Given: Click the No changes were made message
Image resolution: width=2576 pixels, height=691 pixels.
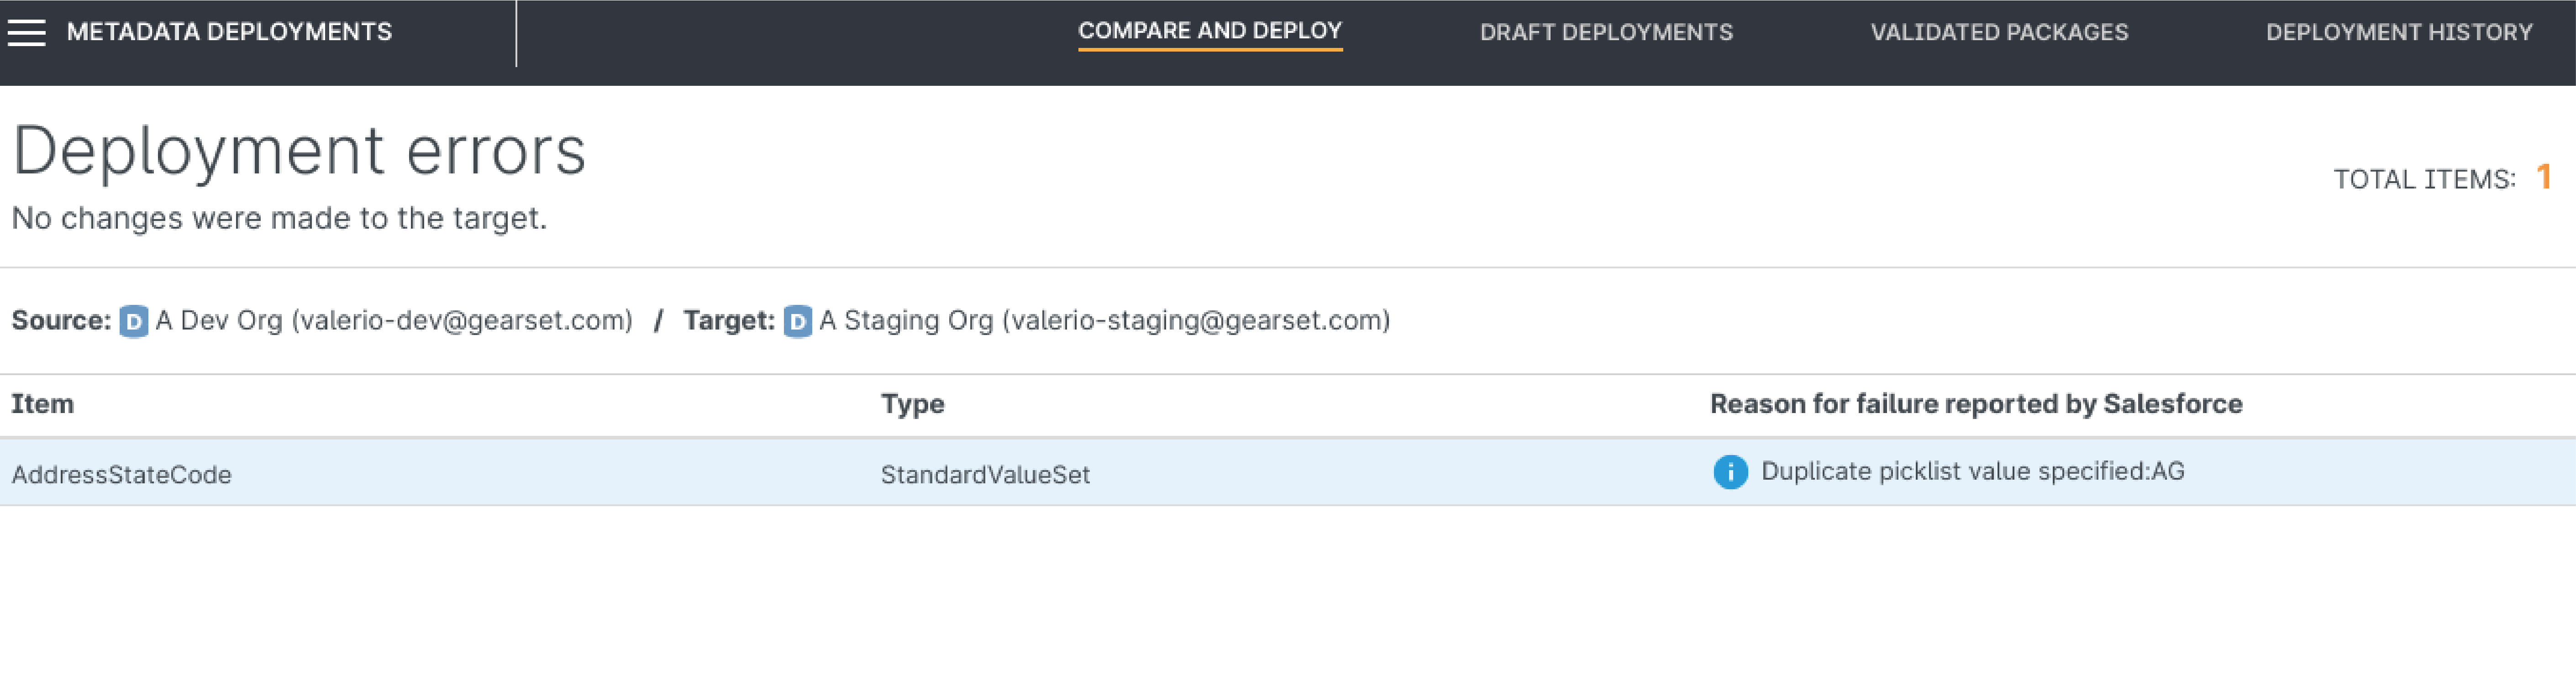Looking at the screenshot, I should 279,218.
